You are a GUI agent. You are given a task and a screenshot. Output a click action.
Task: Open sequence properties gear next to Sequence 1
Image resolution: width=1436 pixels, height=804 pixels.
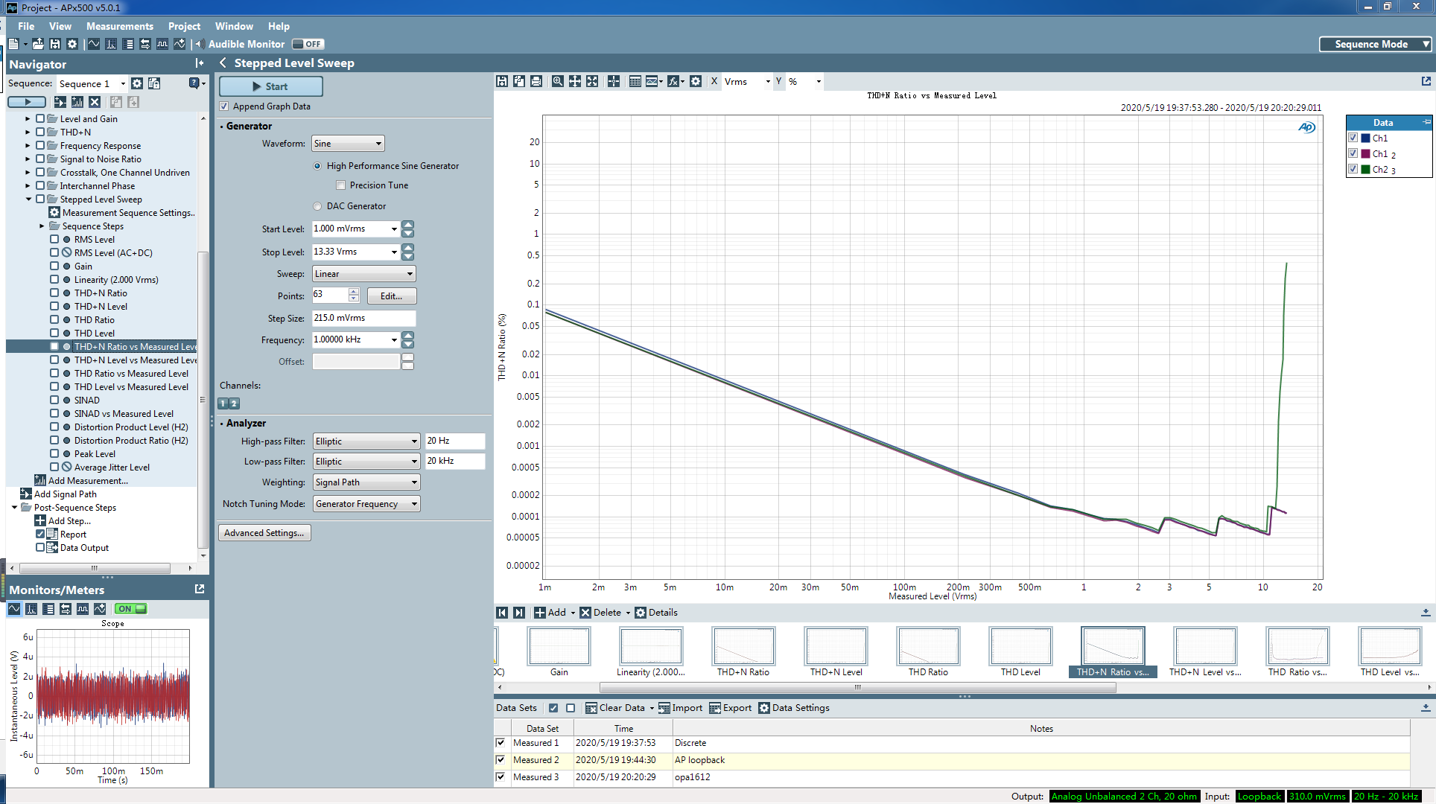(x=137, y=83)
